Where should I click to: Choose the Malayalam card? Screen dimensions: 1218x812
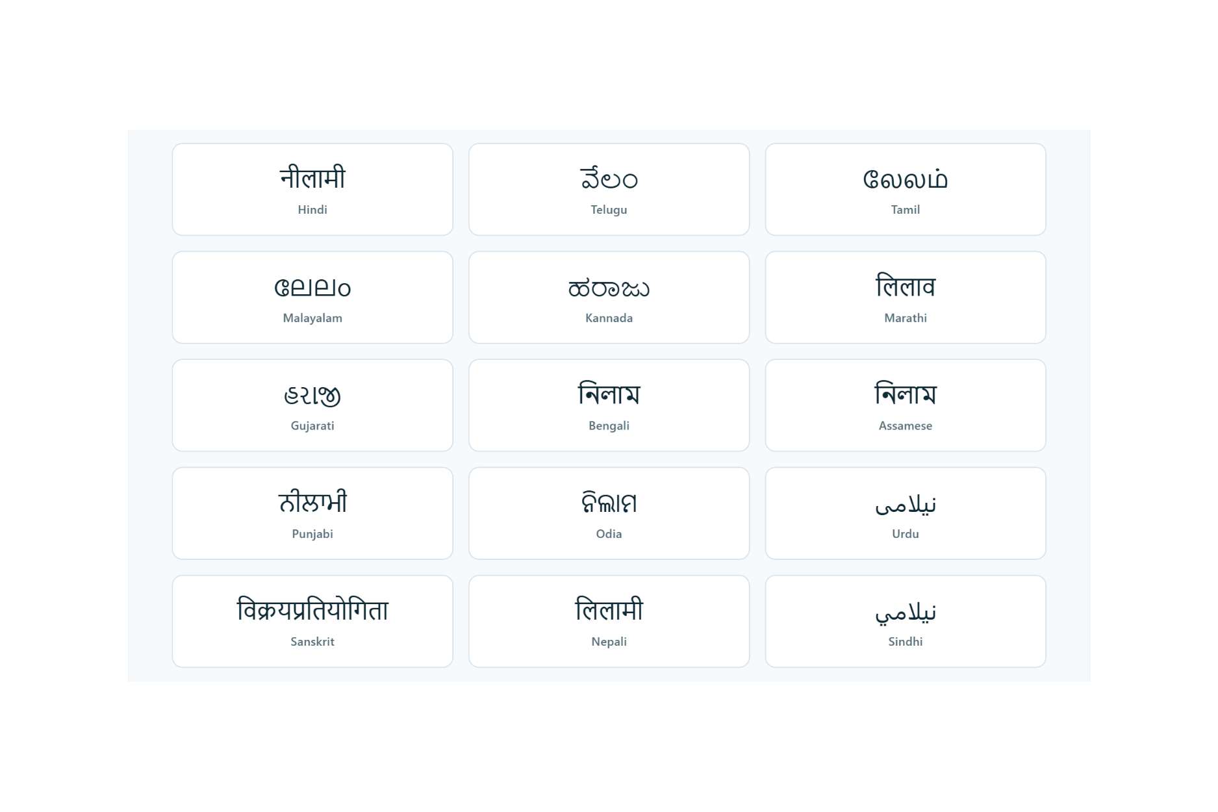click(x=312, y=297)
